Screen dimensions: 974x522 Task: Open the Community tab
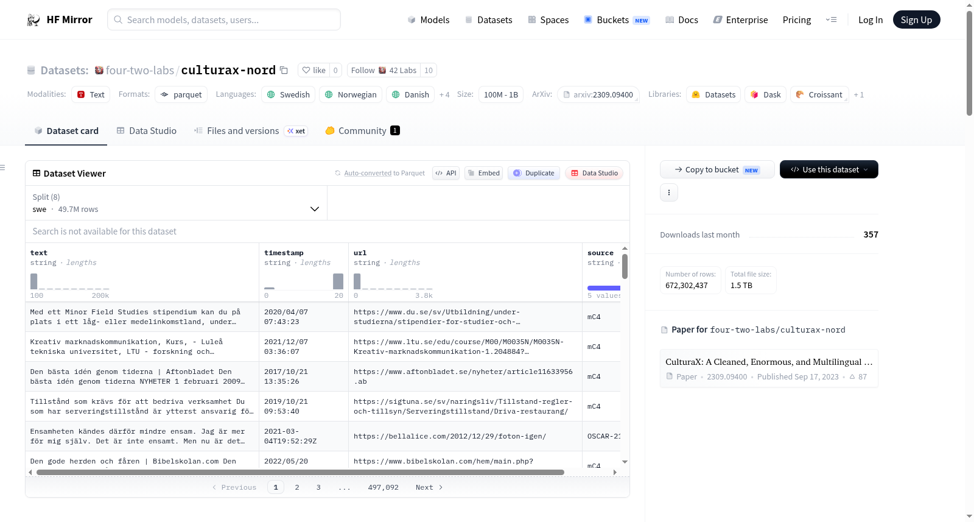pyautogui.click(x=362, y=131)
